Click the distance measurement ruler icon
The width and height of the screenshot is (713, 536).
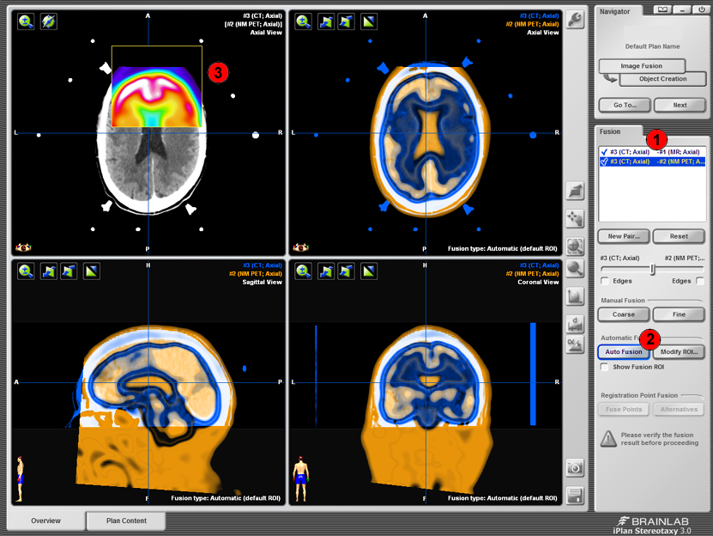click(575, 324)
